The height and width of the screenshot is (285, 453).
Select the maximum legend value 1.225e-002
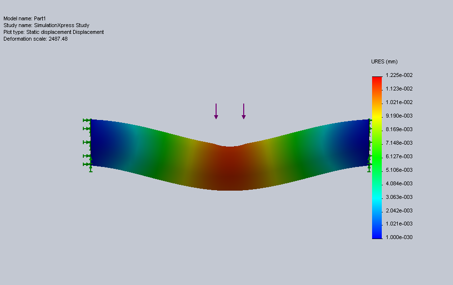[399, 75]
